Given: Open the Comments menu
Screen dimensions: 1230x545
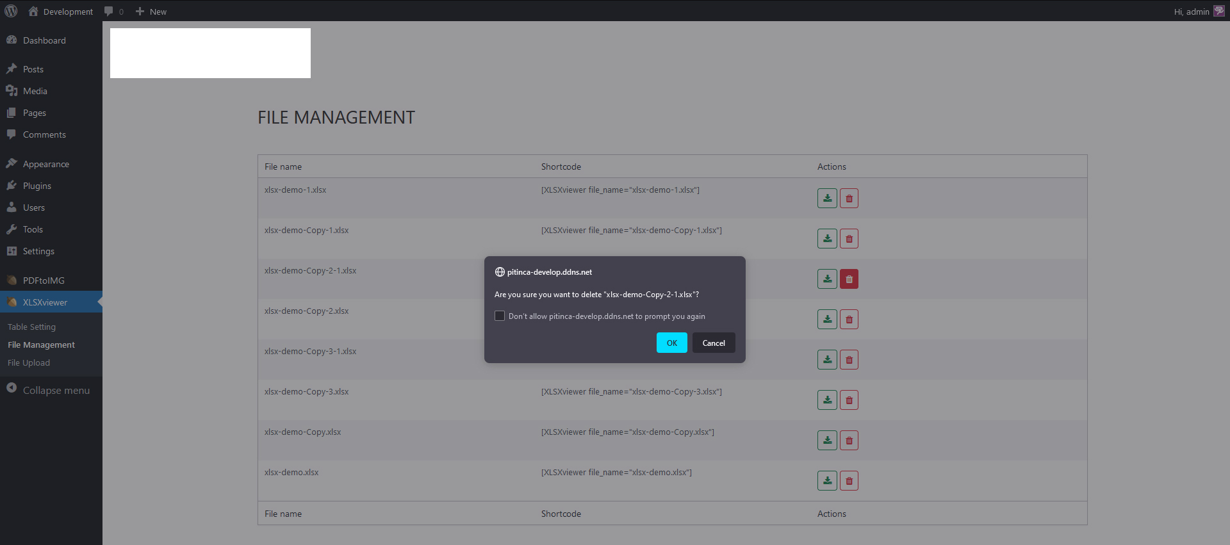Looking at the screenshot, I should pos(51,134).
